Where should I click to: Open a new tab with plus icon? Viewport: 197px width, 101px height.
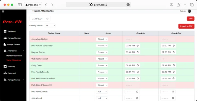[185, 5]
